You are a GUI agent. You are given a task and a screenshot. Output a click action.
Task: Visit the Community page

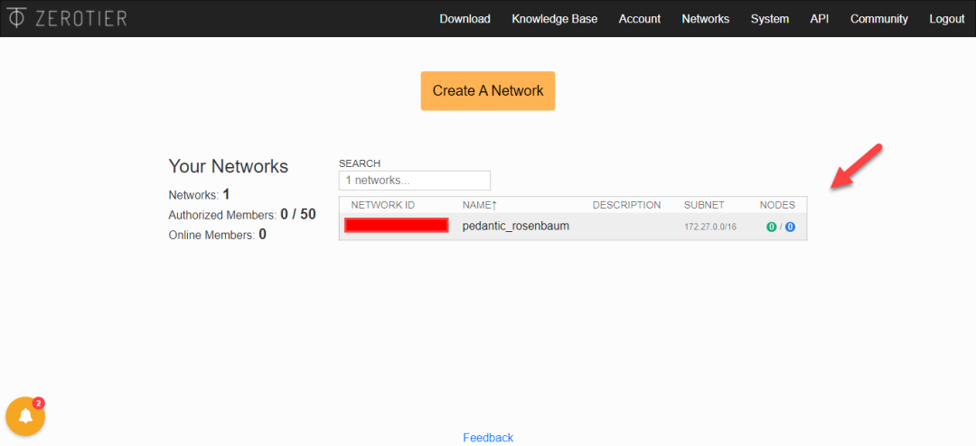(879, 19)
